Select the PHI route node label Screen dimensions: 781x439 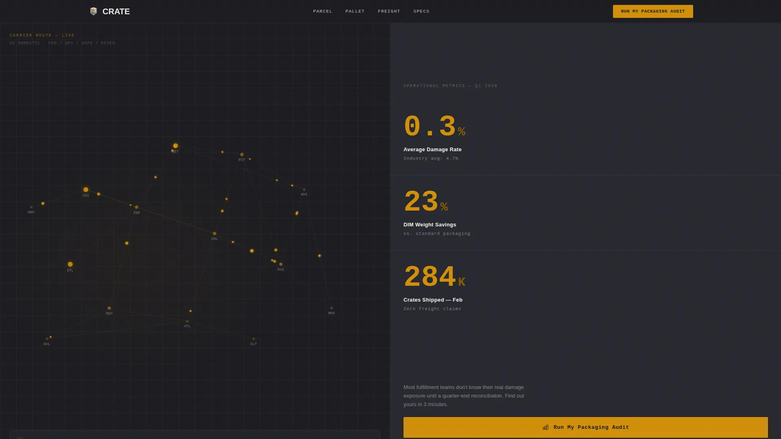(x=281, y=270)
